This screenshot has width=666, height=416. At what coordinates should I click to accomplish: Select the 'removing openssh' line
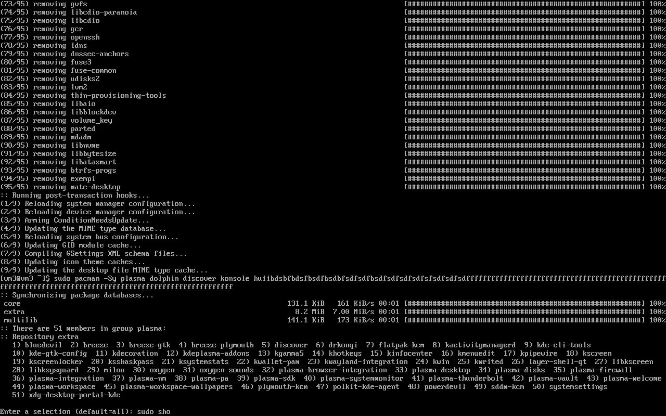(x=50, y=37)
